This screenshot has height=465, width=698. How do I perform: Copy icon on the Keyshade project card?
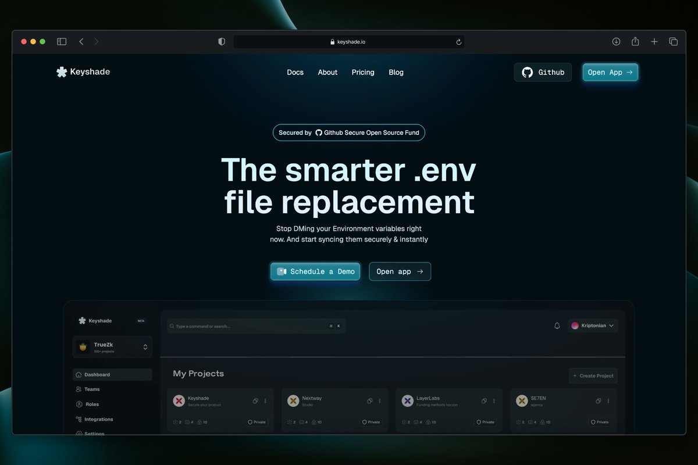click(255, 401)
